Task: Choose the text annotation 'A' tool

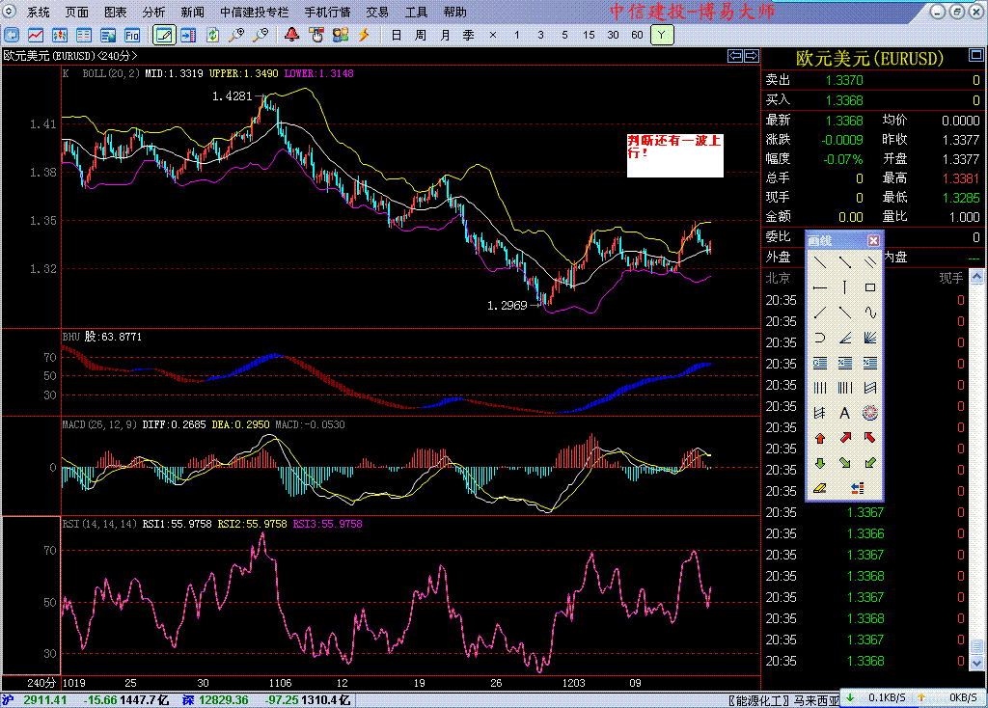Action: 844,413
